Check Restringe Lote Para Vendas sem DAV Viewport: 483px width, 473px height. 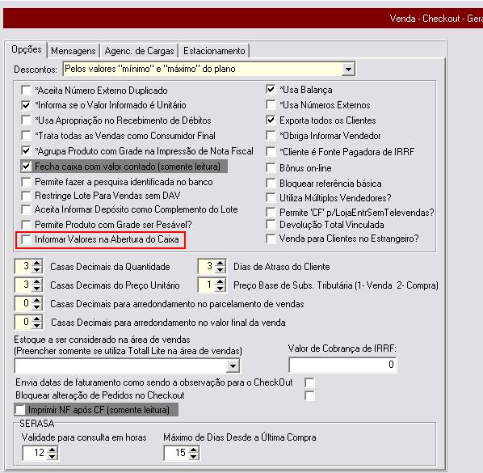click(x=26, y=196)
